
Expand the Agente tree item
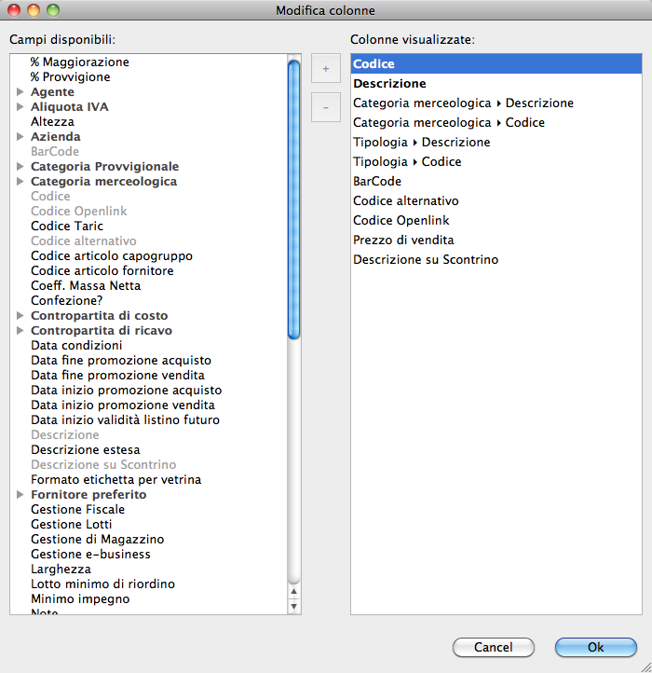pyautogui.click(x=20, y=92)
